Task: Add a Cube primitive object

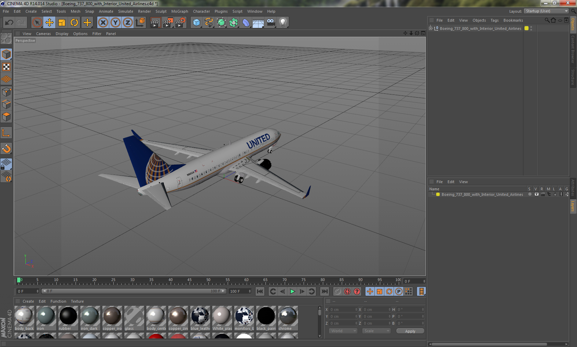Action: pos(196,23)
